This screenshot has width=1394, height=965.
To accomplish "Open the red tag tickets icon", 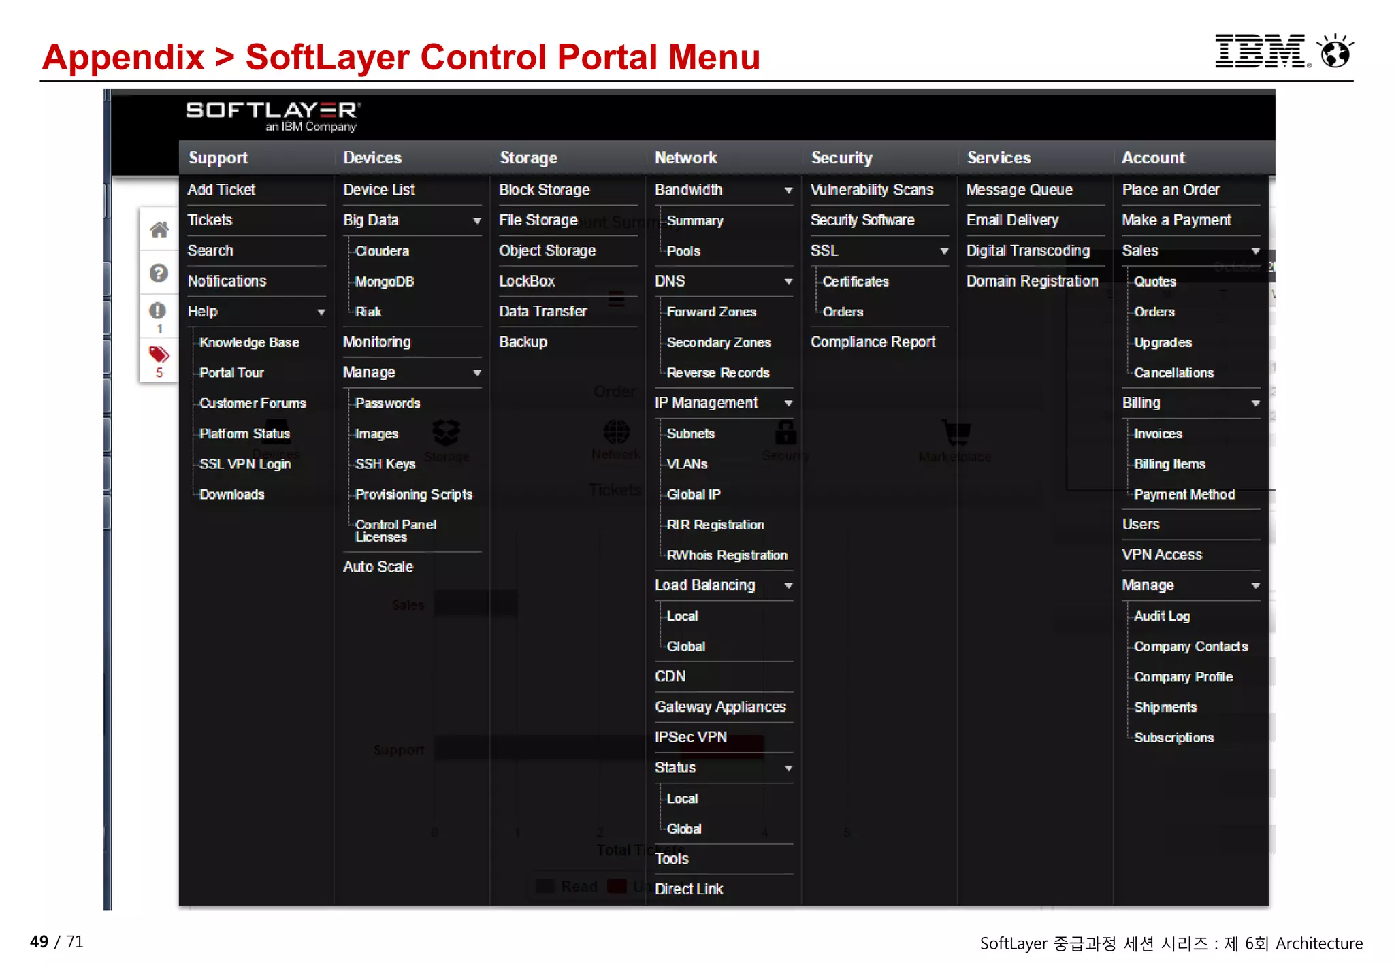I will (159, 355).
